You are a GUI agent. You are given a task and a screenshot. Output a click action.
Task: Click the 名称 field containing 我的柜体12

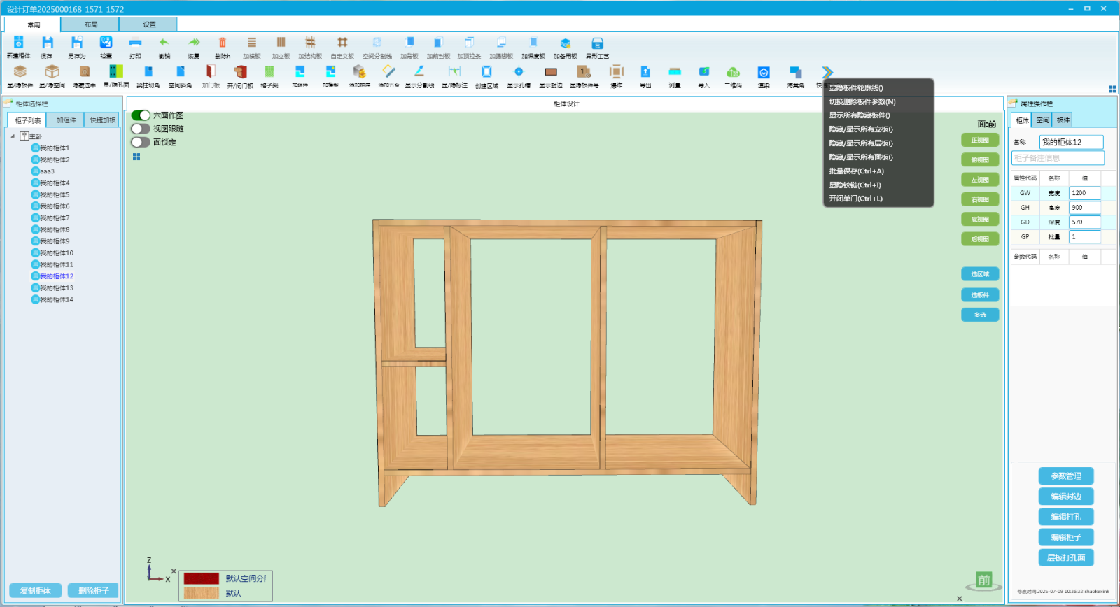point(1071,142)
